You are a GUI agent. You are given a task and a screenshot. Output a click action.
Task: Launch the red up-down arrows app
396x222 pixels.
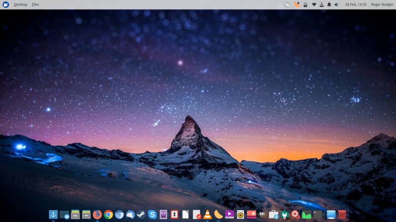coord(174,215)
